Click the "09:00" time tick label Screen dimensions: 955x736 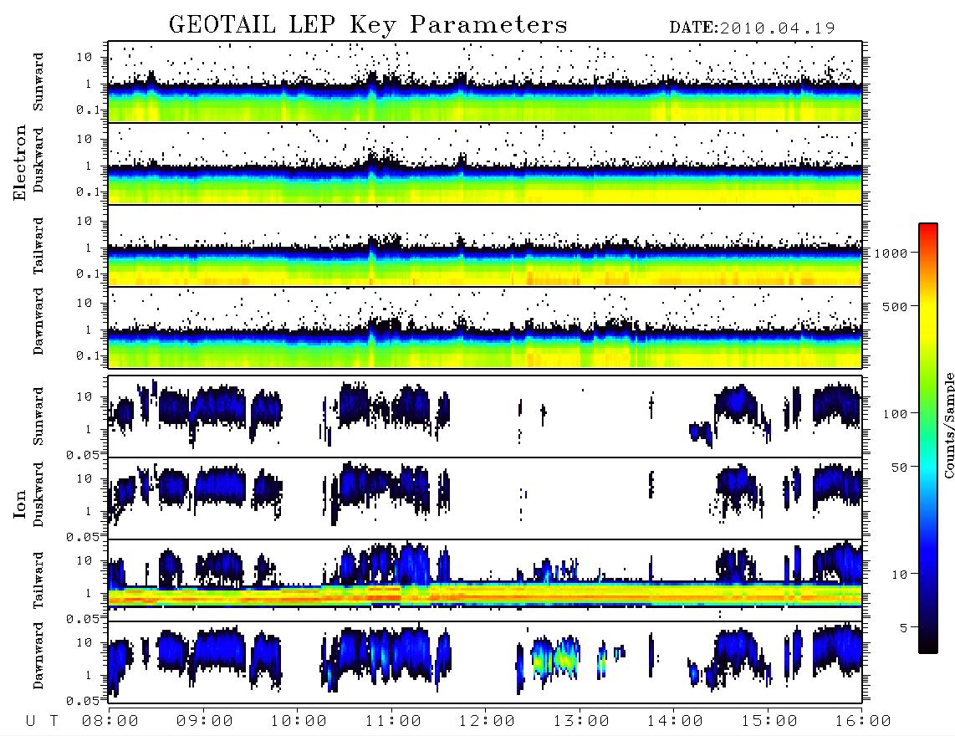tap(205, 722)
